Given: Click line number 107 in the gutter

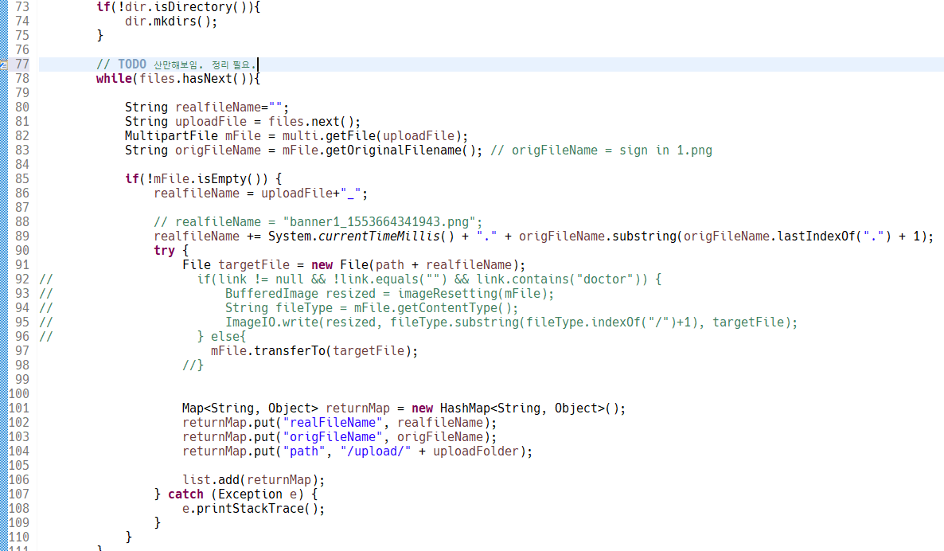Looking at the screenshot, I should (x=18, y=494).
